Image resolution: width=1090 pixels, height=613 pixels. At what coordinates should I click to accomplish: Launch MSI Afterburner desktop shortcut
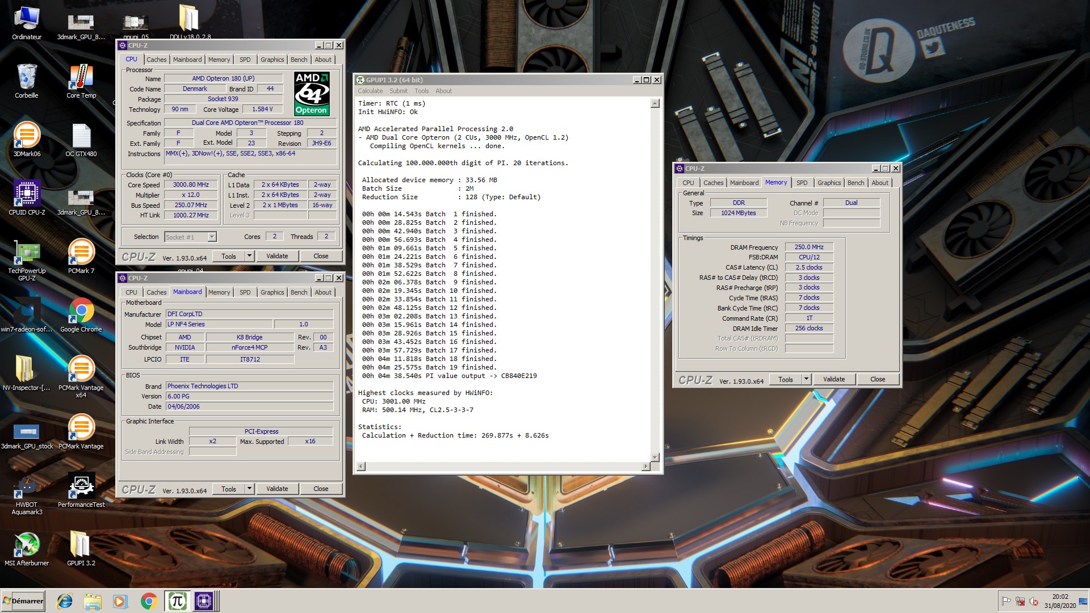(x=27, y=549)
